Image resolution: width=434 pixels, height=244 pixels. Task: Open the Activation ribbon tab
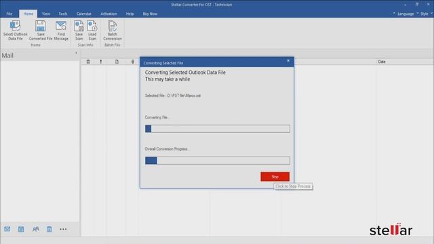point(108,14)
